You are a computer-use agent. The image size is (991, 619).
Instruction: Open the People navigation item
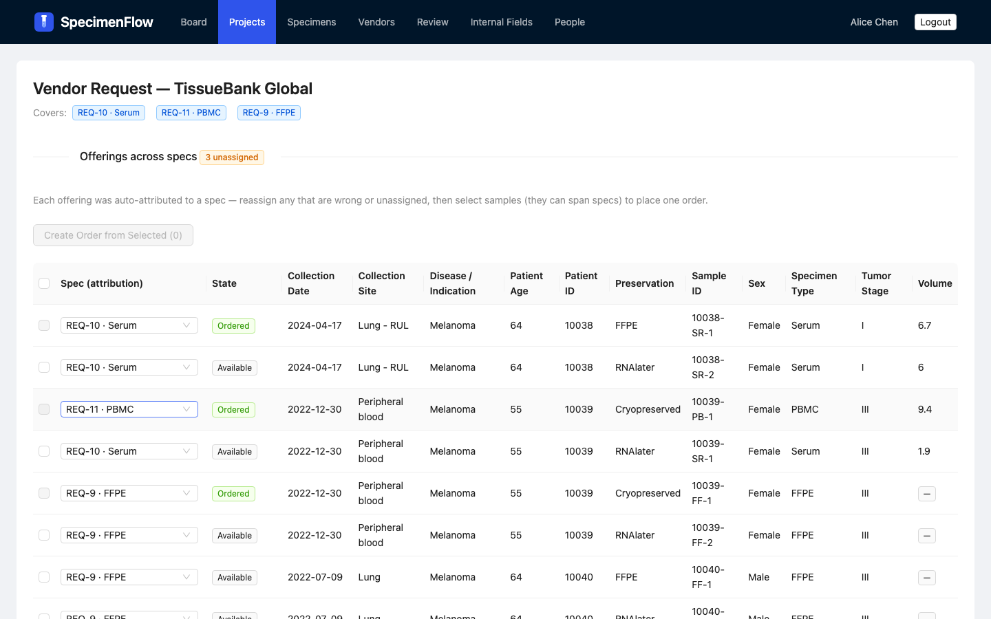click(x=570, y=22)
